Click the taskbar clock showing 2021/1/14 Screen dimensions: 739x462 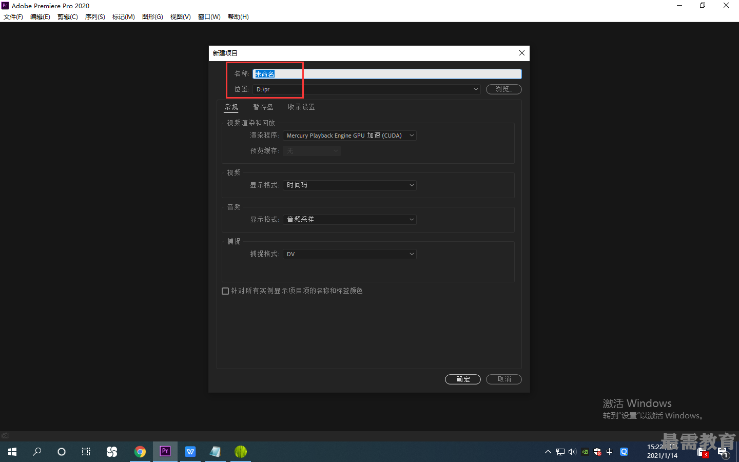point(662,452)
